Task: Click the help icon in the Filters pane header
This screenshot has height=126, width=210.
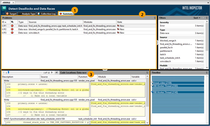Action: point(207,18)
